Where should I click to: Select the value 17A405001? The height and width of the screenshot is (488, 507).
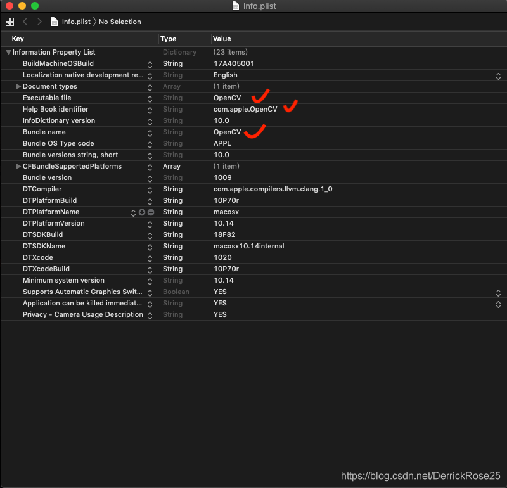(x=234, y=63)
